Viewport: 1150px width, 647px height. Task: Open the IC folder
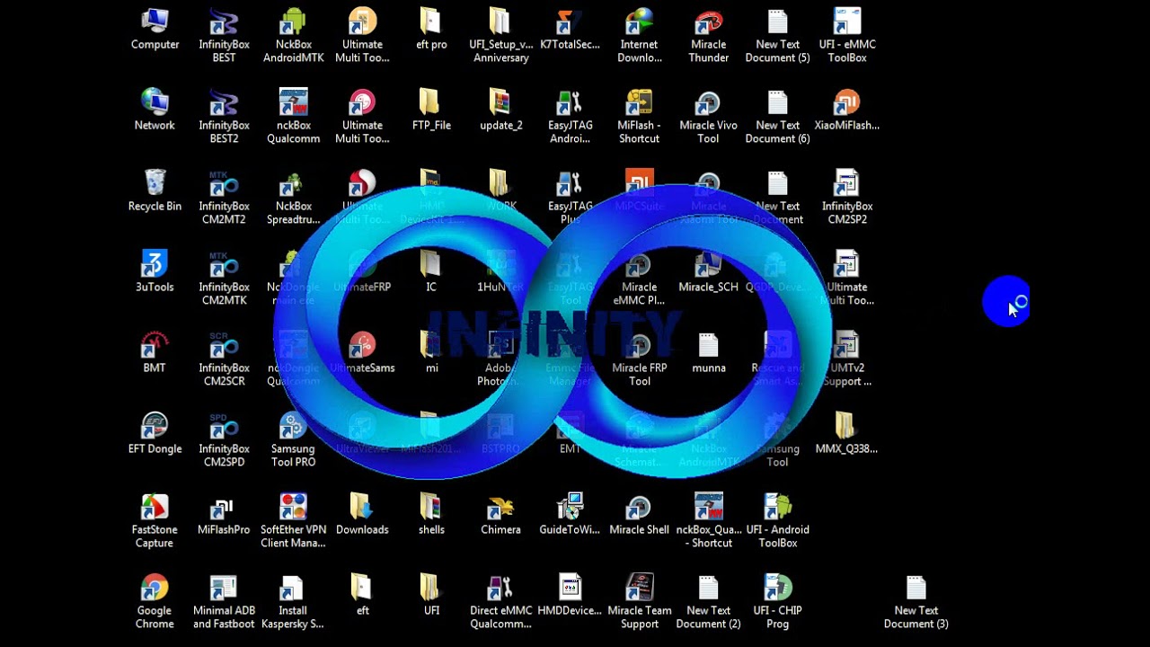(x=431, y=273)
